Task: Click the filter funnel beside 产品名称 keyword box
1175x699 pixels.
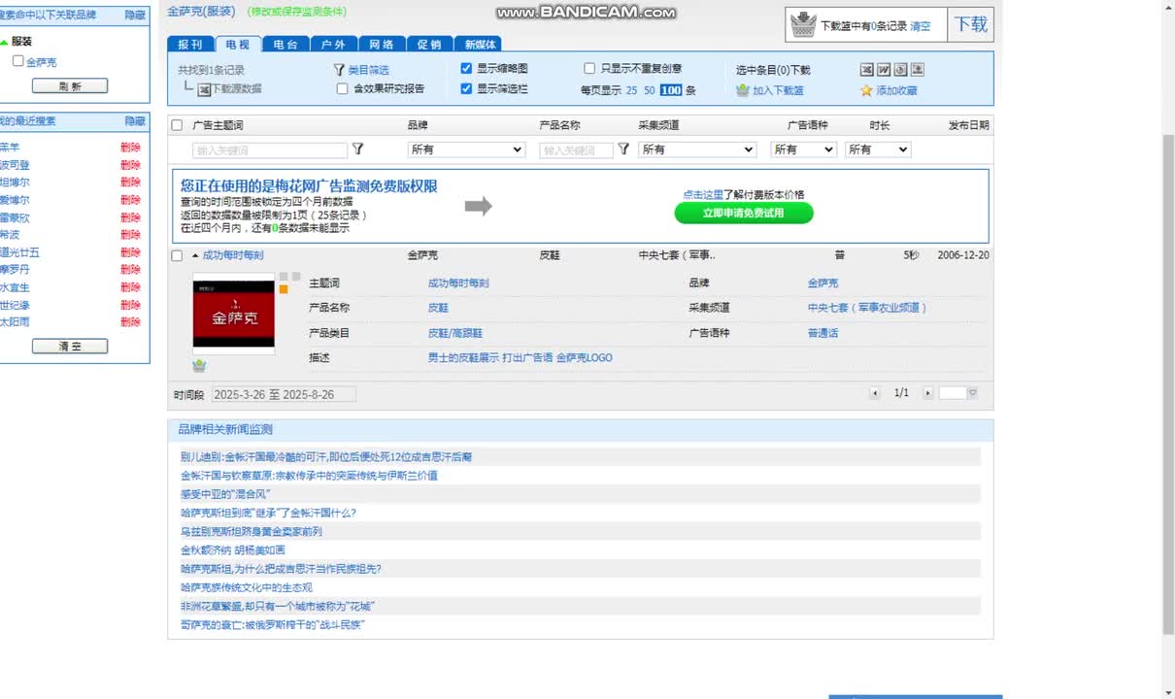Action: (x=623, y=150)
